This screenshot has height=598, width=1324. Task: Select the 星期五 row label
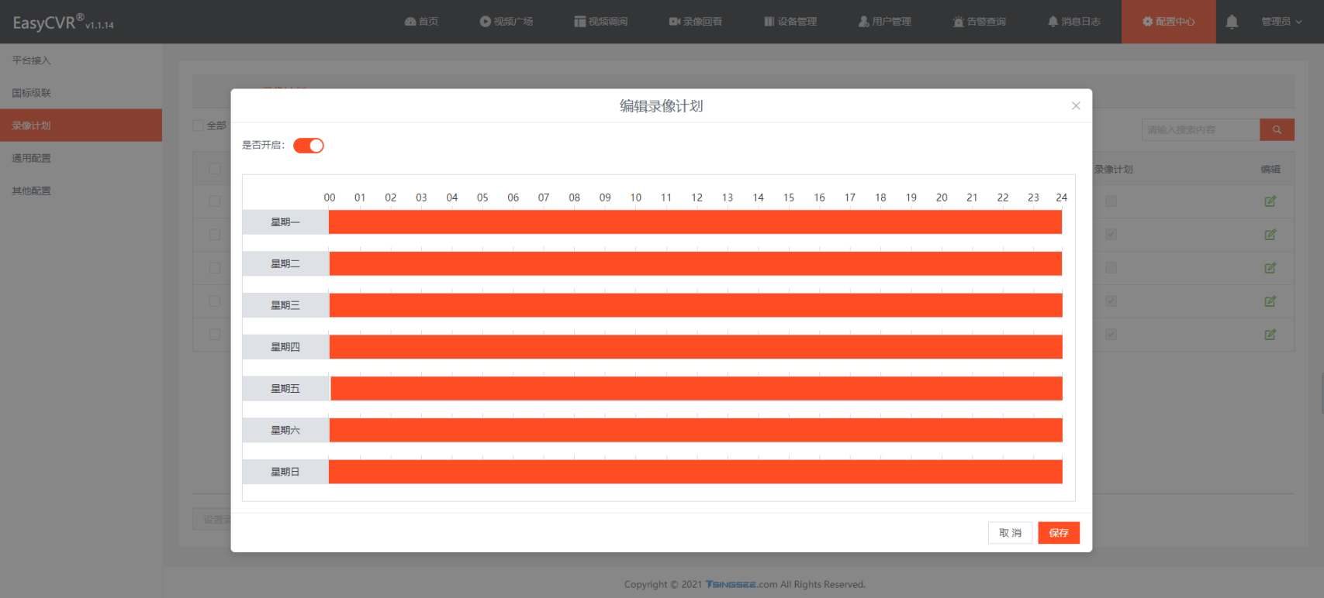point(285,389)
